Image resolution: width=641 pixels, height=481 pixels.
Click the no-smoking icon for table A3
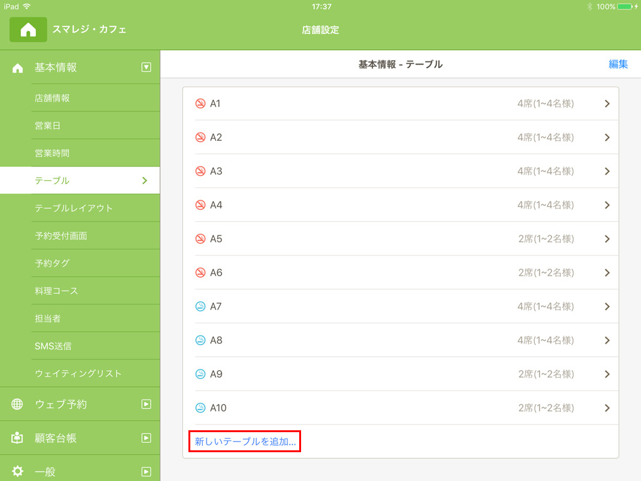[x=200, y=171]
